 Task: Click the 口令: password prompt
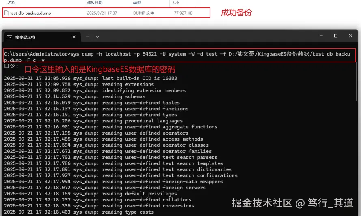(11, 66)
